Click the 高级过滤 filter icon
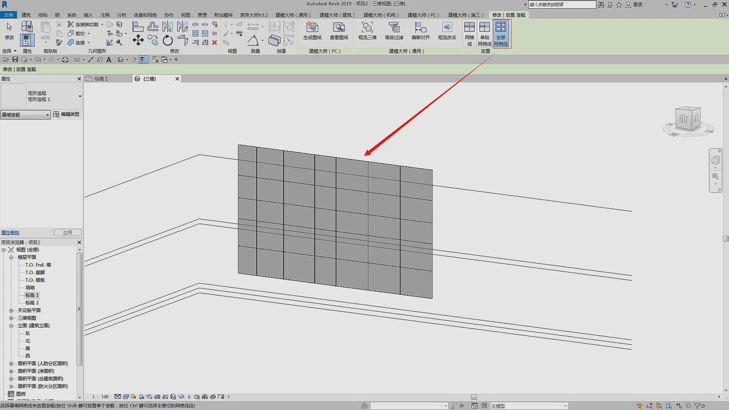 (394, 31)
